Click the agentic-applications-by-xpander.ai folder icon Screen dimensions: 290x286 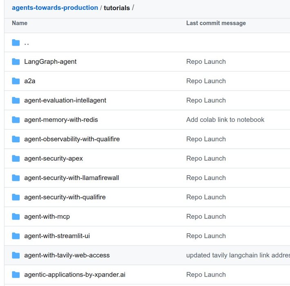16,275
